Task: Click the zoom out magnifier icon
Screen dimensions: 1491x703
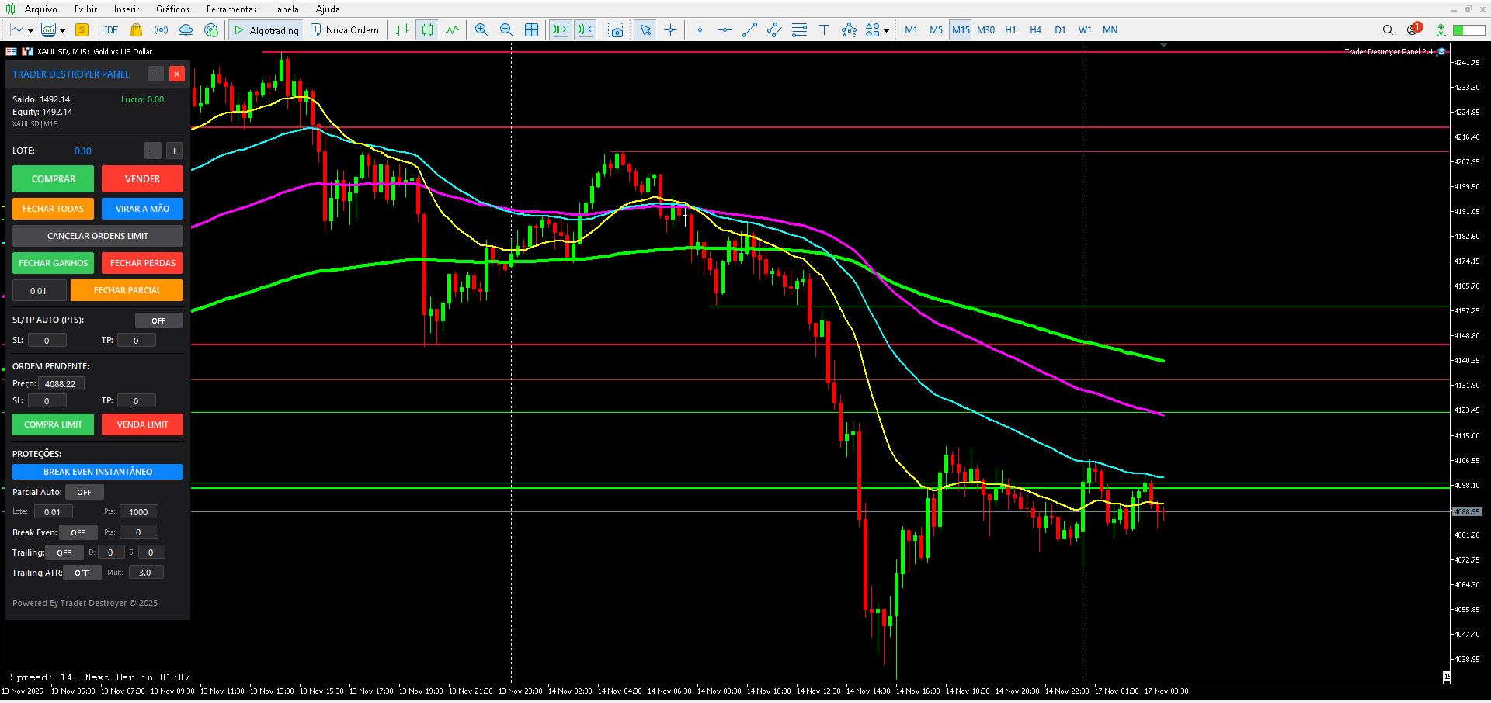Action: point(506,30)
